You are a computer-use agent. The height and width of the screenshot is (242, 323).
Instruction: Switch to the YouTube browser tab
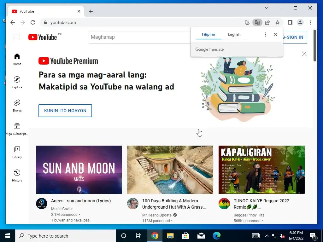(x=46, y=11)
